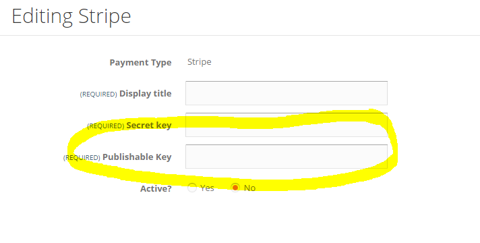This screenshot has width=480, height=243.
Task: Click into the Display title input field
Action: coord(287,93)
